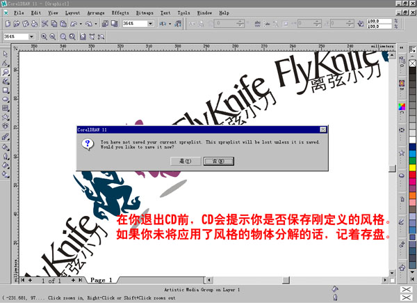The image size is (417, 303).
Task: Select the Eyedropper tool
Action: (x=6, y=147)
